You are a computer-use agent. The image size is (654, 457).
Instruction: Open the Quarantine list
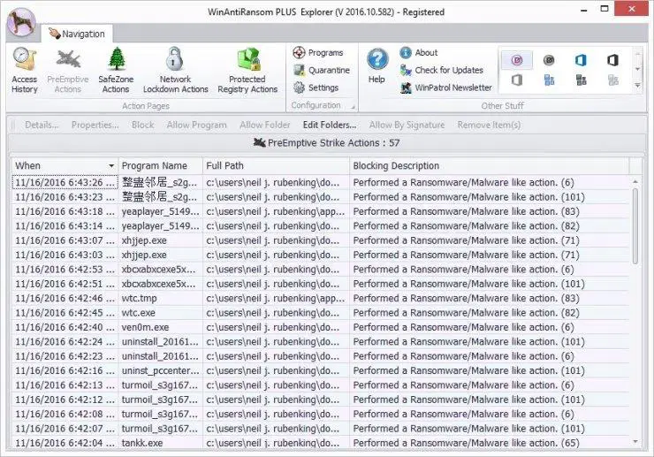coord(321,70)
